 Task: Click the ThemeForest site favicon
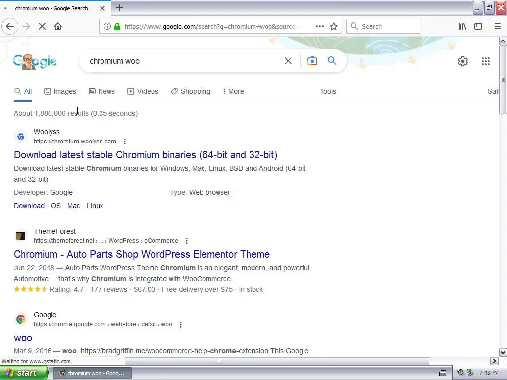[21, 236]
